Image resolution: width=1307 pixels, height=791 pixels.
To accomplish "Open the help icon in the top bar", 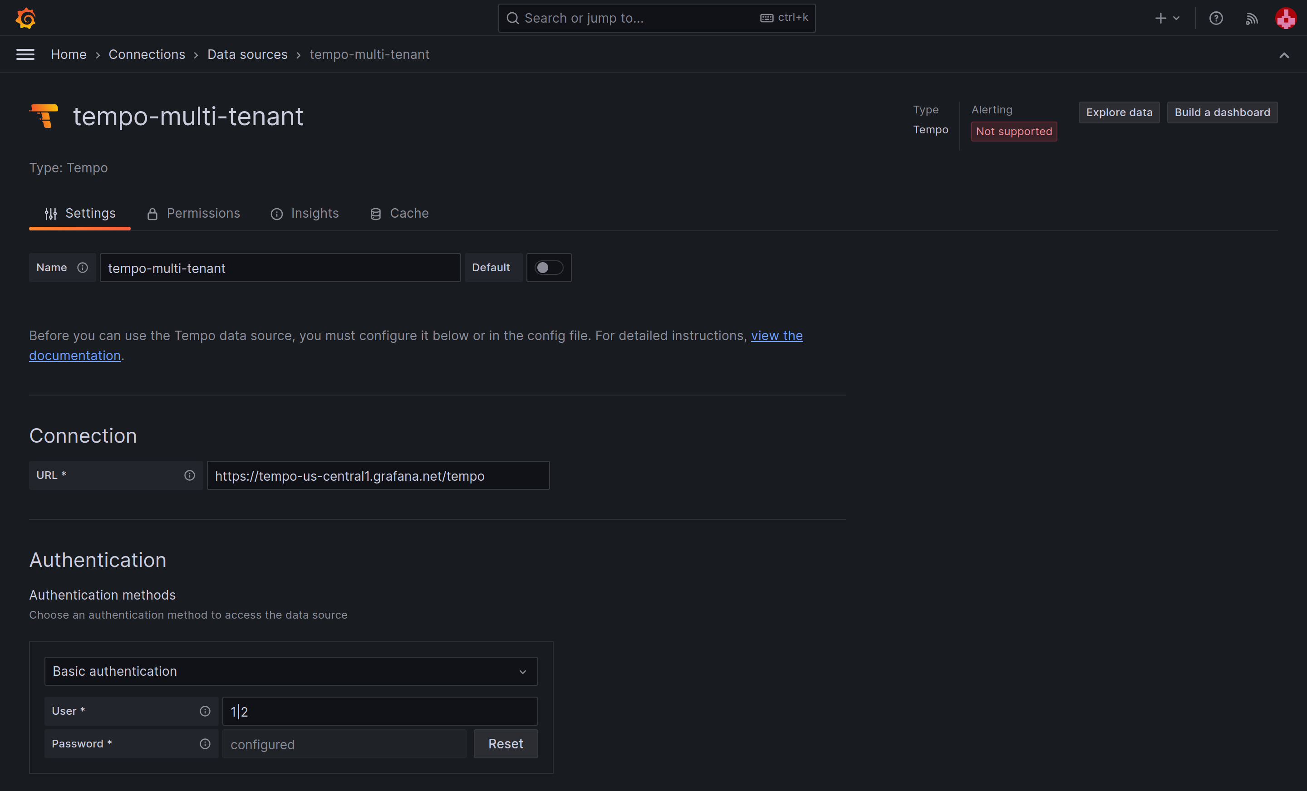I will coord(1216,18).
